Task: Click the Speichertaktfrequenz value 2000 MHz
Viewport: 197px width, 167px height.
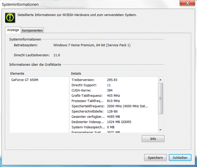Action: (127, 106)
